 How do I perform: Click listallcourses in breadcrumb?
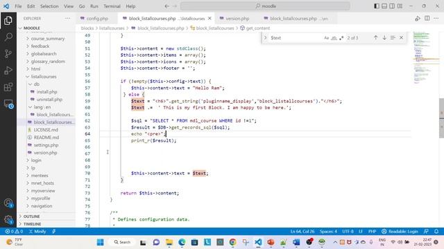tap(112, 28)
